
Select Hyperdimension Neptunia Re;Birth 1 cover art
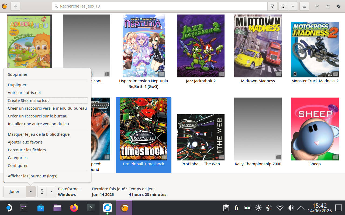[144, 46]
